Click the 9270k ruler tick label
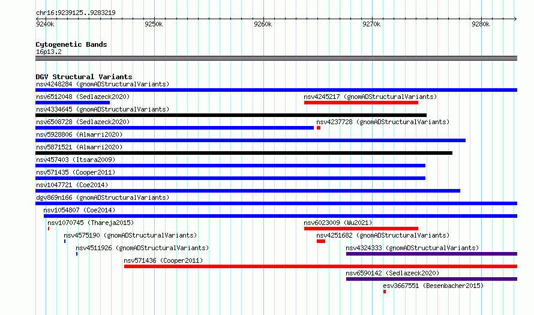Screen dimensions: 534x315 click(x=371, y=24)
